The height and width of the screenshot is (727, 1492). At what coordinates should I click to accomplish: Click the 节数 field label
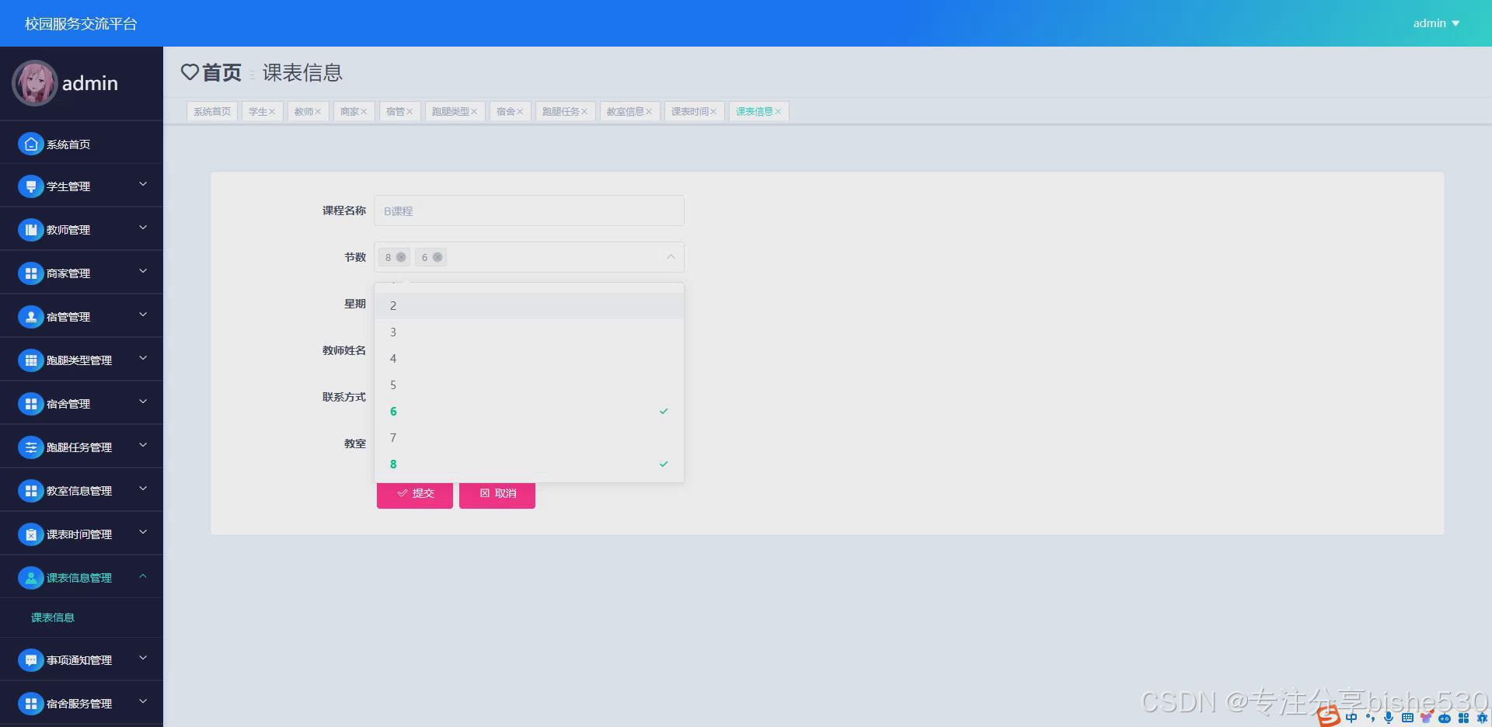355,257
